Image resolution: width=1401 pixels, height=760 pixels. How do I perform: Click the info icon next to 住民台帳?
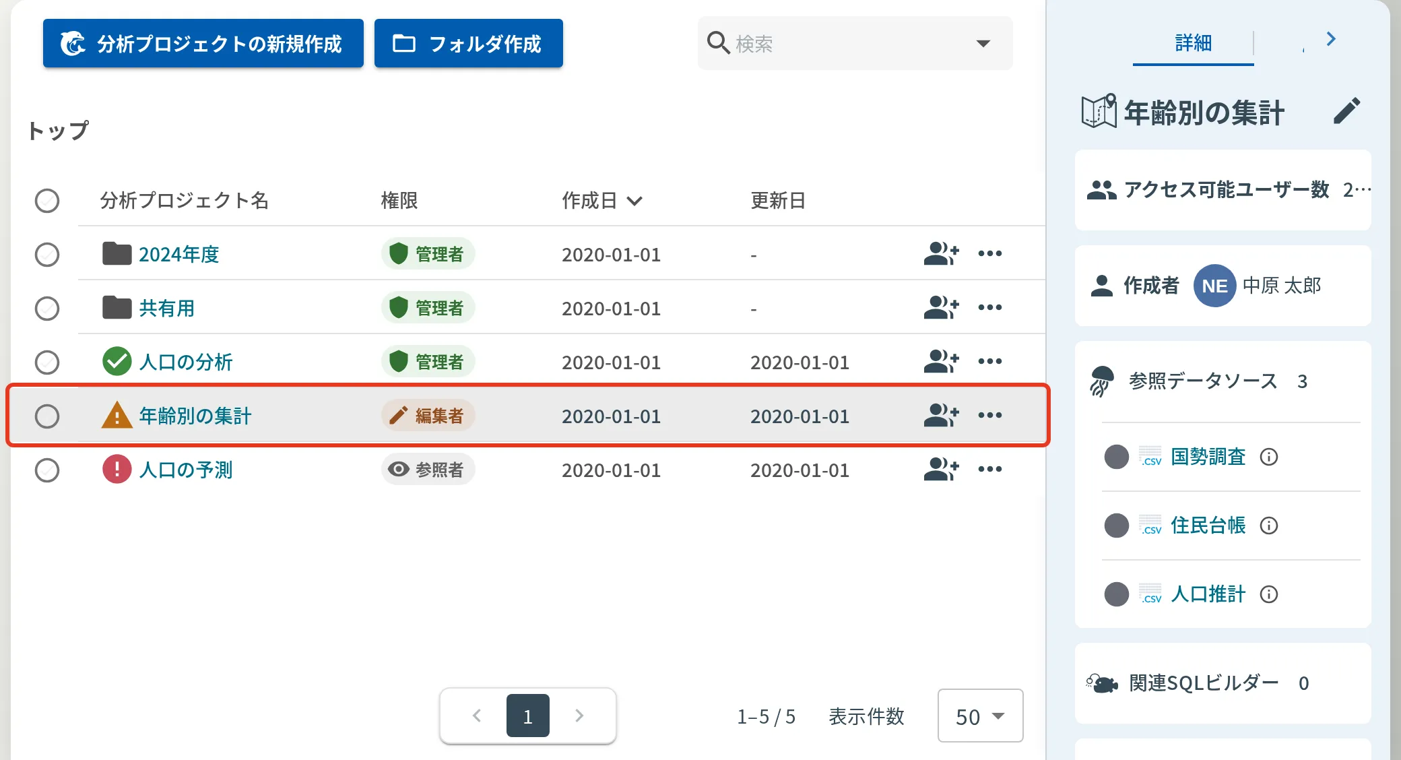tap(1269, 526)
